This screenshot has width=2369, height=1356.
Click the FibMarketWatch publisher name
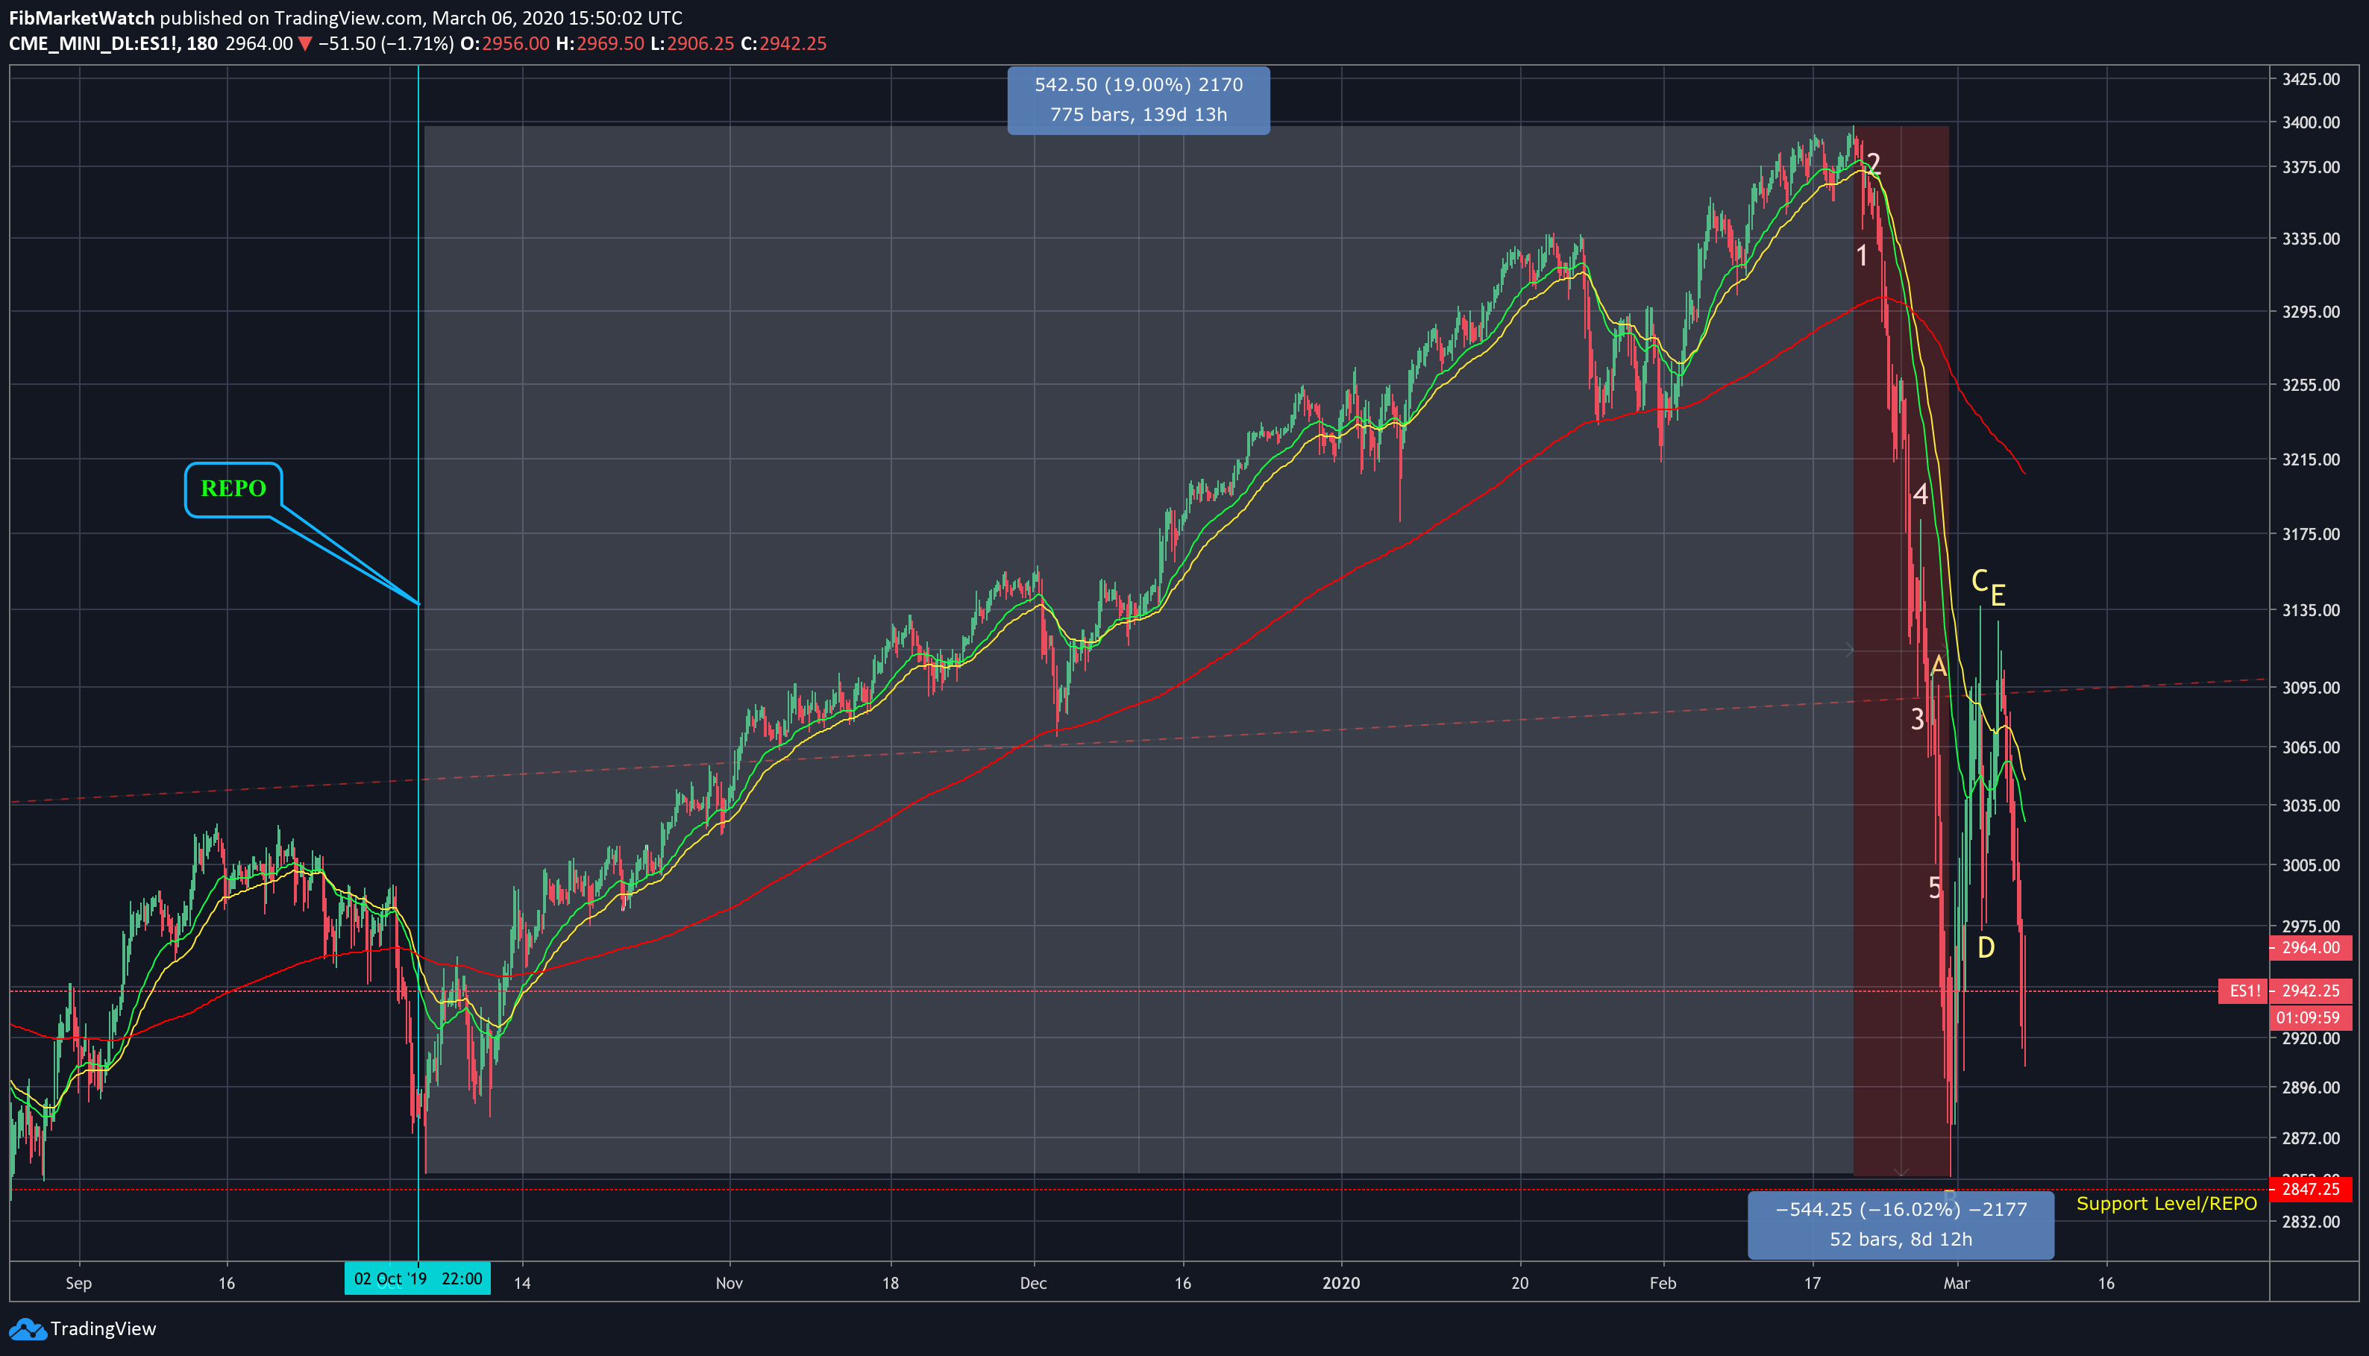pos(82,18)
